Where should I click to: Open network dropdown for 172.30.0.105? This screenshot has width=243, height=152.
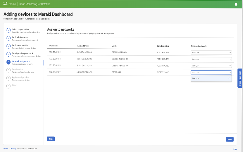[211, 66]
